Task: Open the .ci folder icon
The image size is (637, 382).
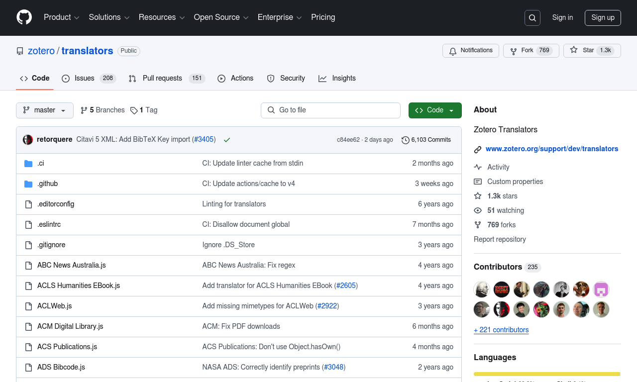Action: click(x=28, y=163)
